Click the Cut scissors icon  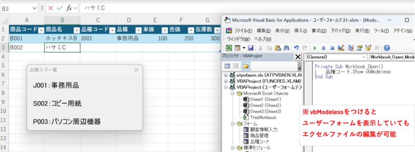261,48
